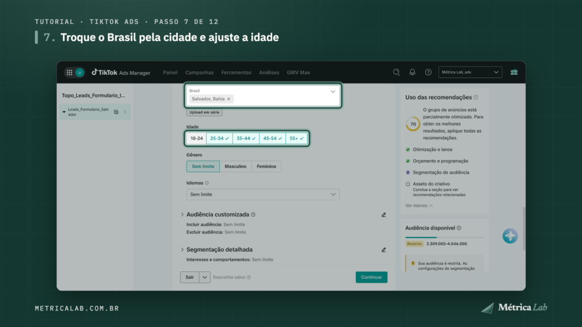The image size is (582, 327).
Task: Open the GMV Max menu
Action: click(x=298, y=73)
